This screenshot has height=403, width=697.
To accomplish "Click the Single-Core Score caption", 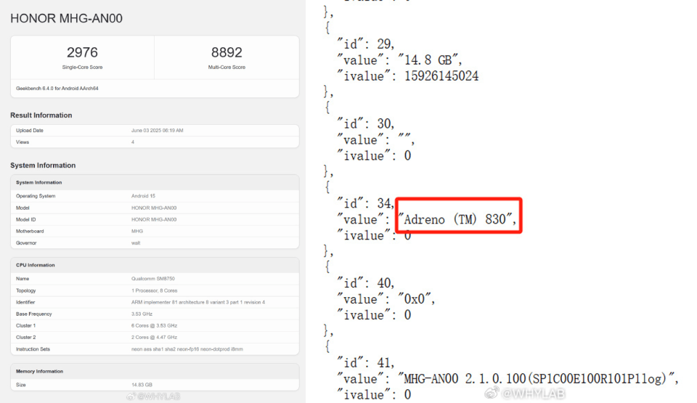I will 82,67.
